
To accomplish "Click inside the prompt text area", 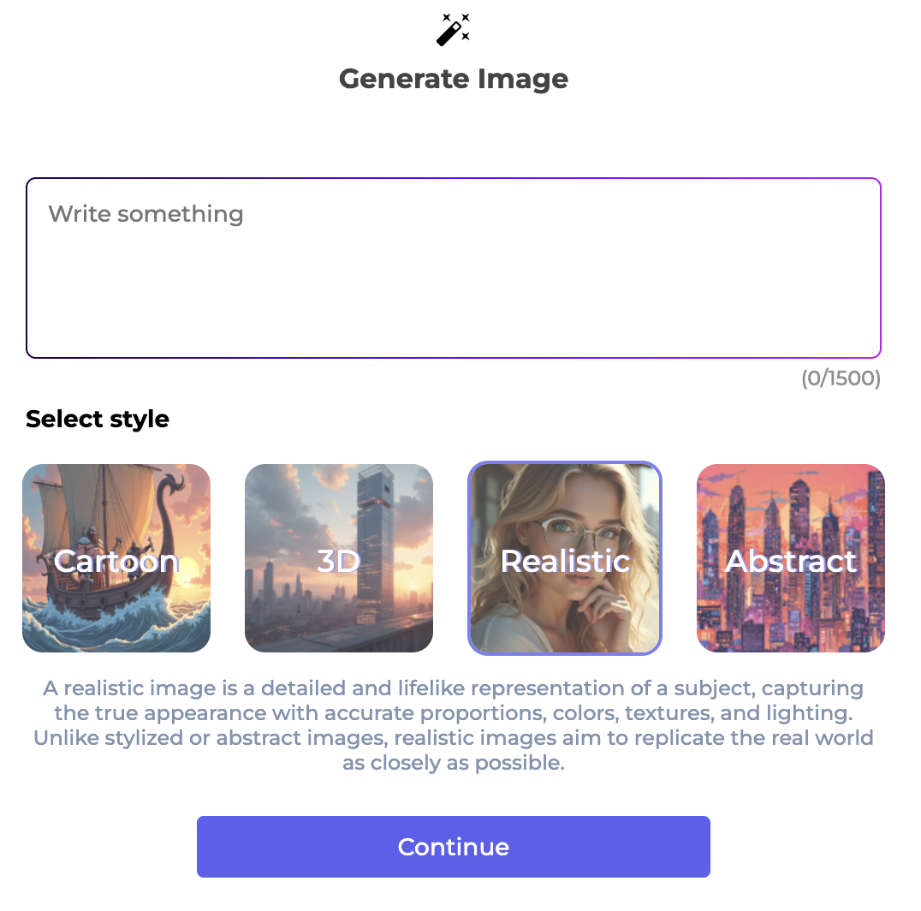I will (454, 265).
